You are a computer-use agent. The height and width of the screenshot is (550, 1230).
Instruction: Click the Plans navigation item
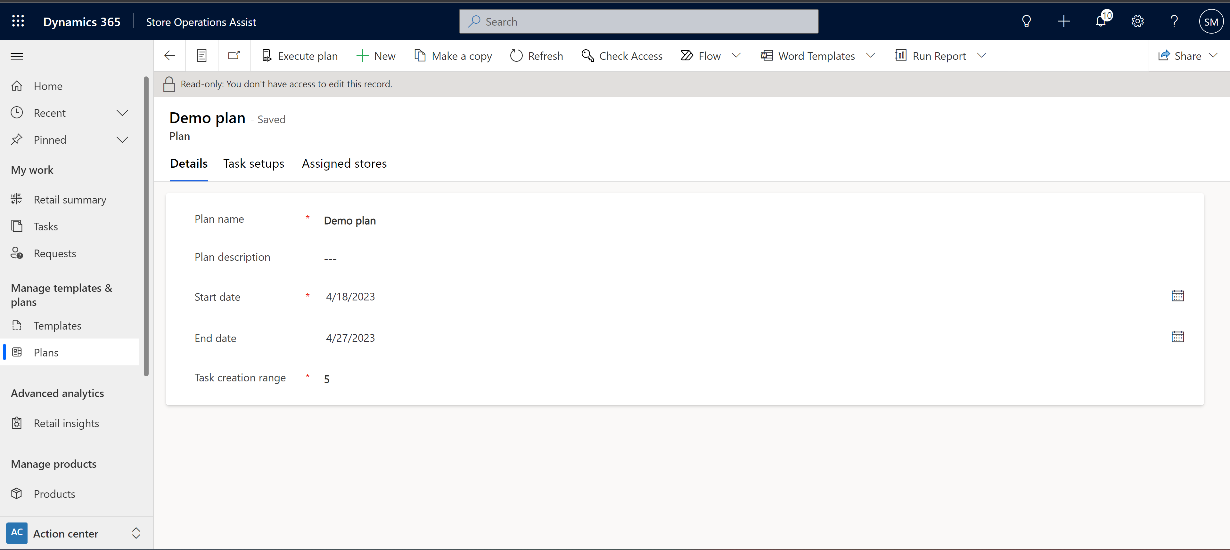coord(45,352)
